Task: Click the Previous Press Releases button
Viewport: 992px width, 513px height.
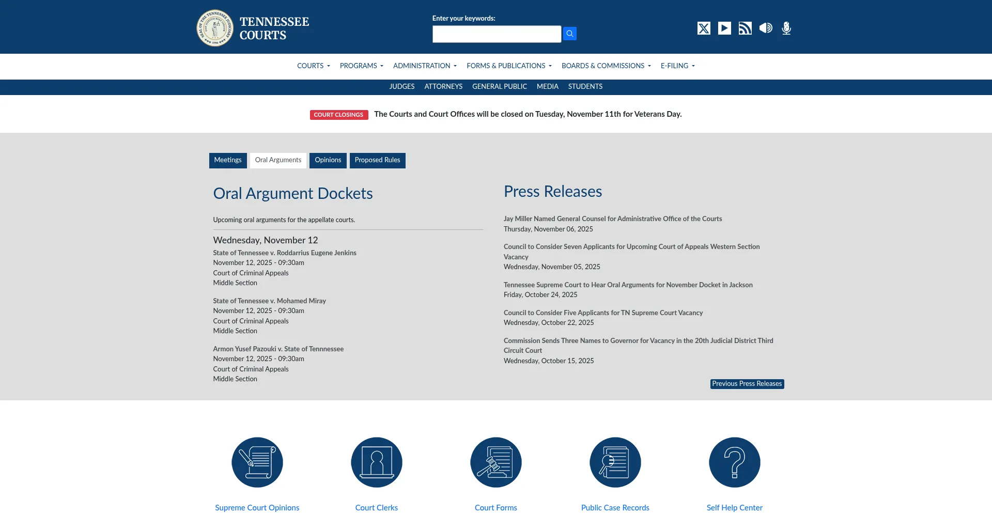Action: point(747,384)
